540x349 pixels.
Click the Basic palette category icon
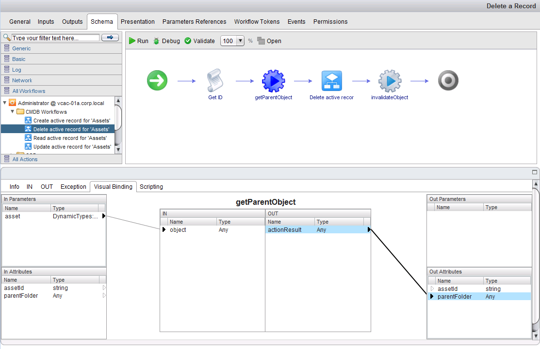6,59
